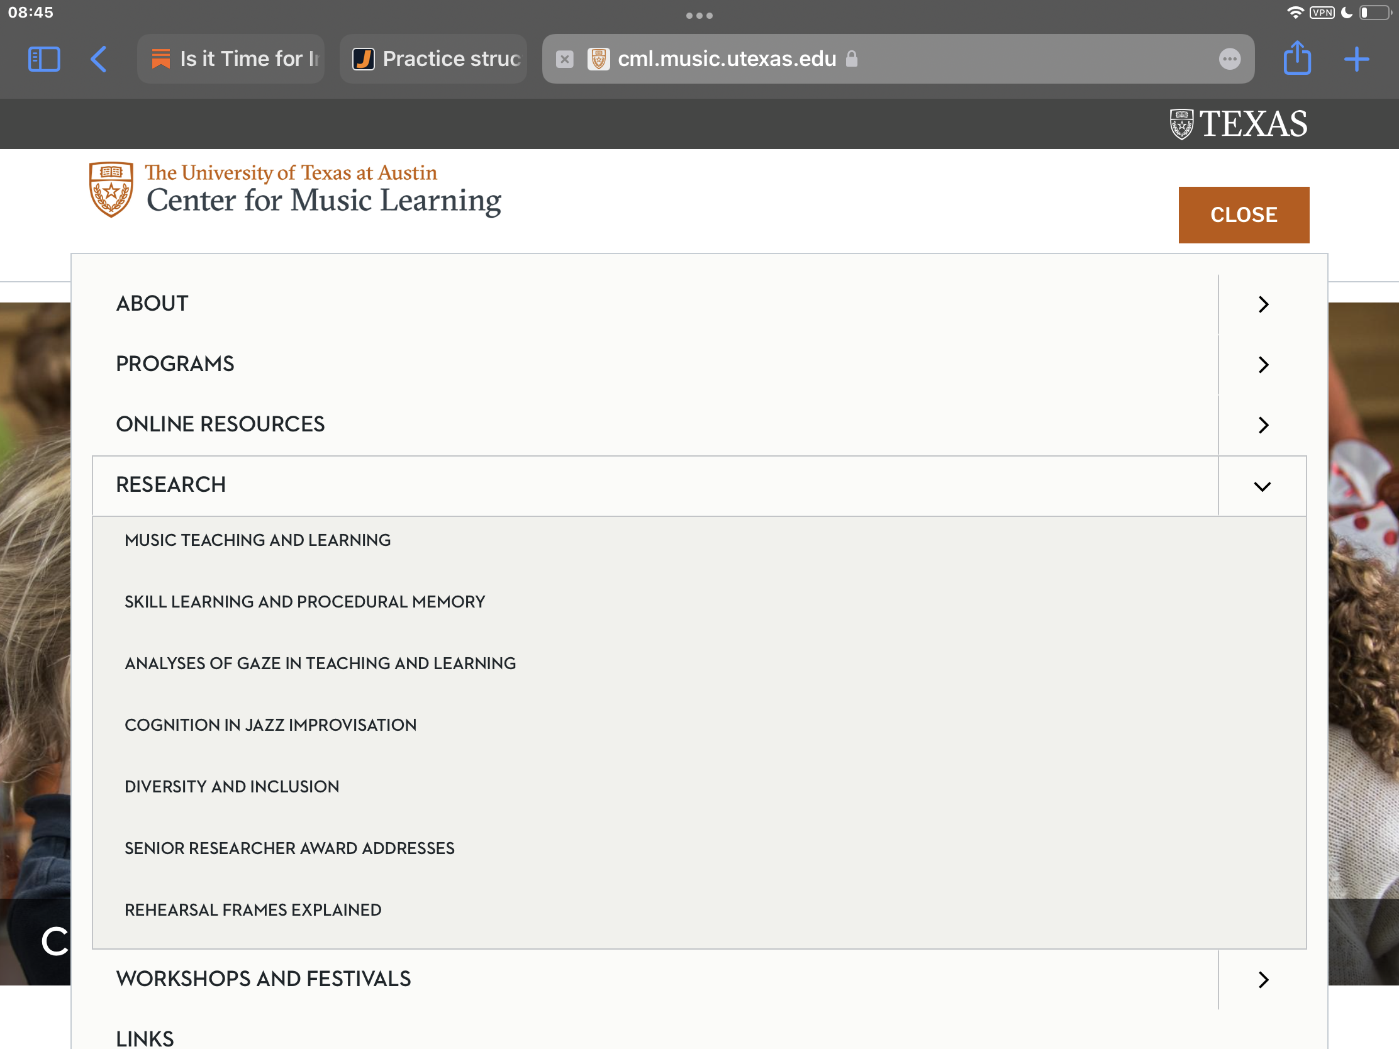Open the ABOUT menu item
The width and height of the screenshot is (1399, 1049).
click(152, 304)
